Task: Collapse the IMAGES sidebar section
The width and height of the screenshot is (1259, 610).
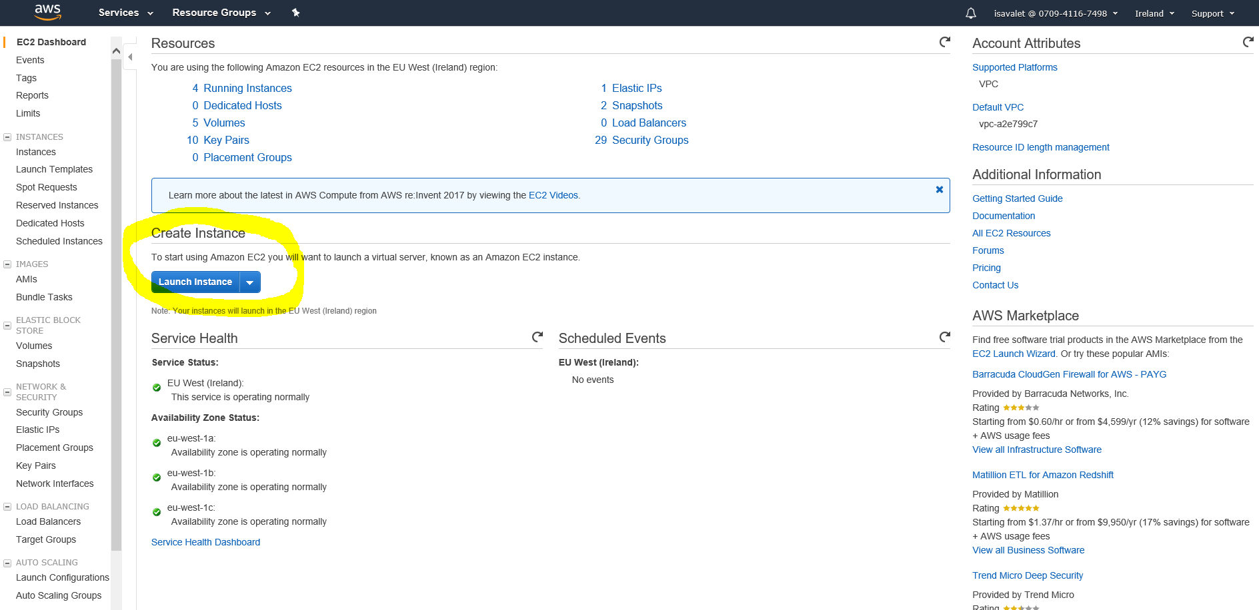Action: coord(7,264)
